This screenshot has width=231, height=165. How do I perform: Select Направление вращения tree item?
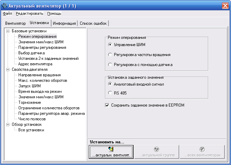tap(39, 75)
